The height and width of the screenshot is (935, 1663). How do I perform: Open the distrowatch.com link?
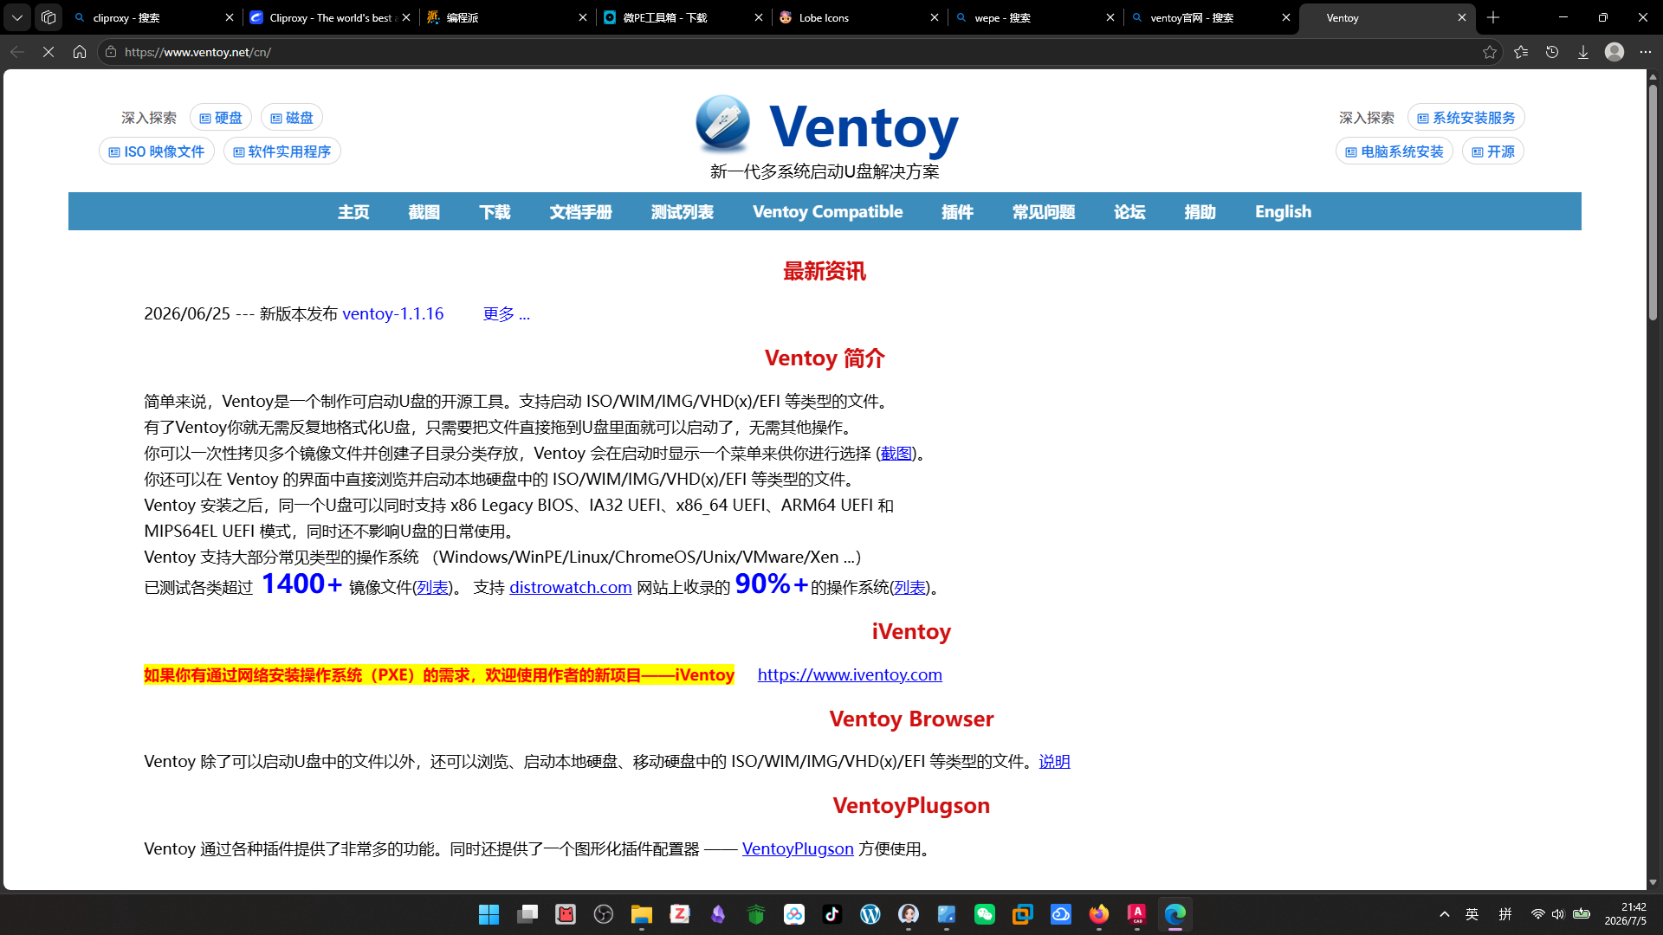click(x=571, y=587)
